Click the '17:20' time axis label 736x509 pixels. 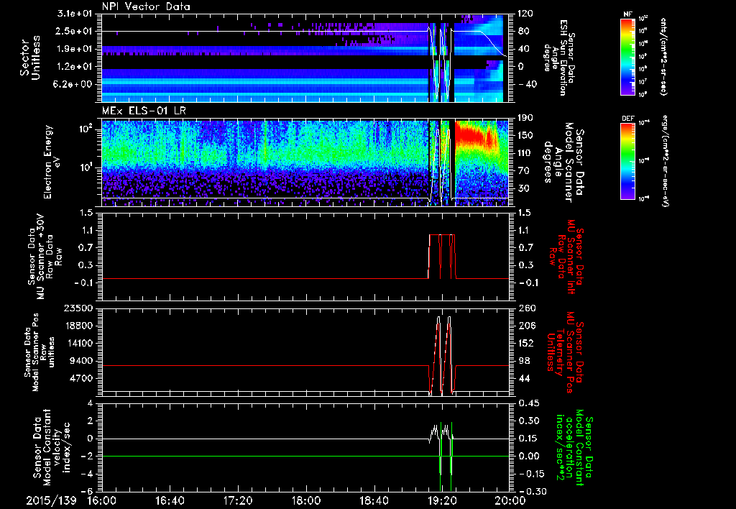tap(238, 500)
